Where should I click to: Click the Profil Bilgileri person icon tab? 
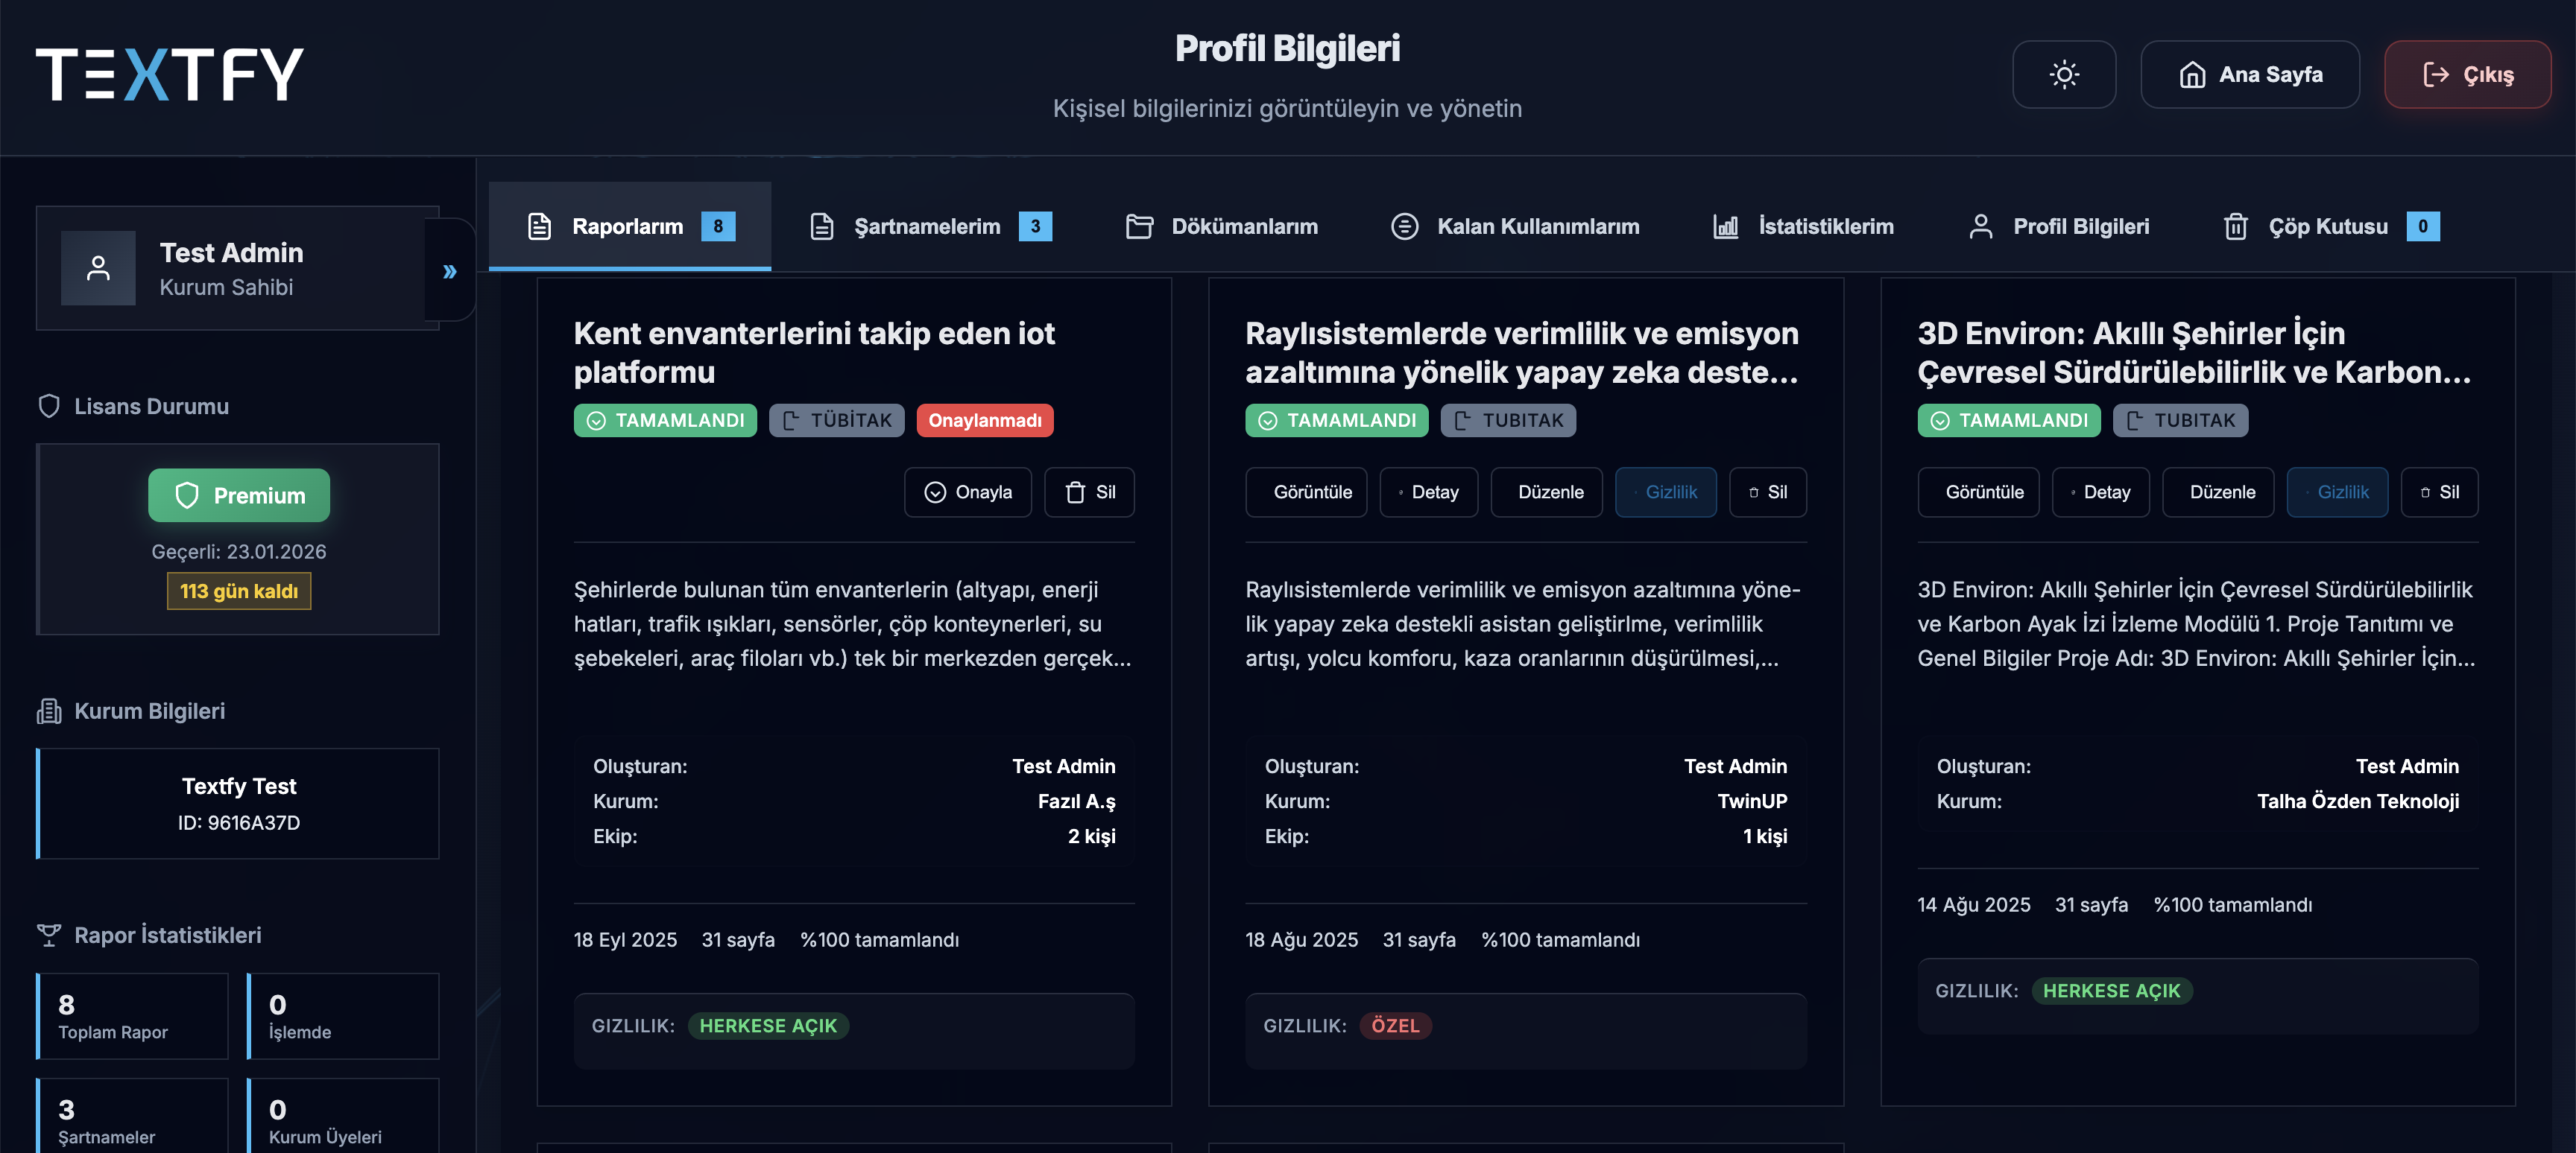point(1980,227)
